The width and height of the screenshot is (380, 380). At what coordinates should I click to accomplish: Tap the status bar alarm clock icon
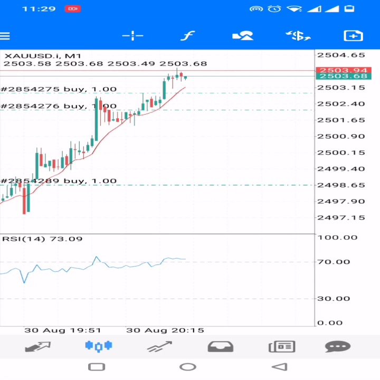pos(274,9)
